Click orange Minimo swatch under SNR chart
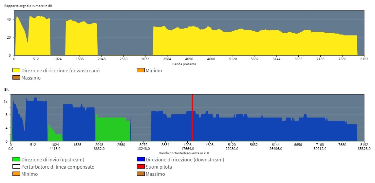 [141, 70]
